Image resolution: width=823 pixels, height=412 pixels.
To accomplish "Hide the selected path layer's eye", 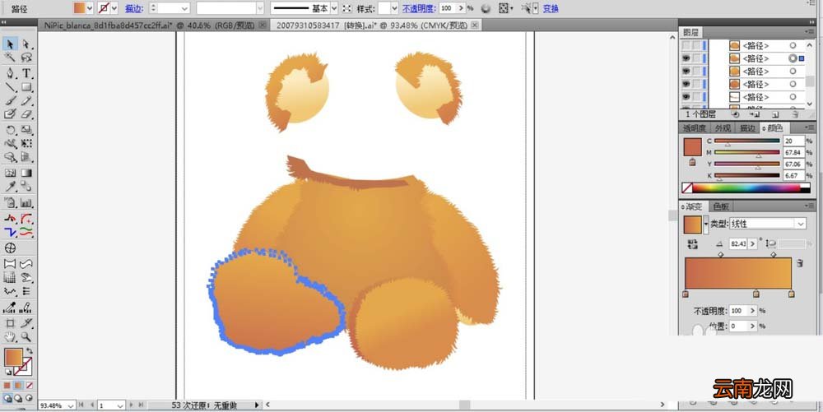I will coord(686,58).
